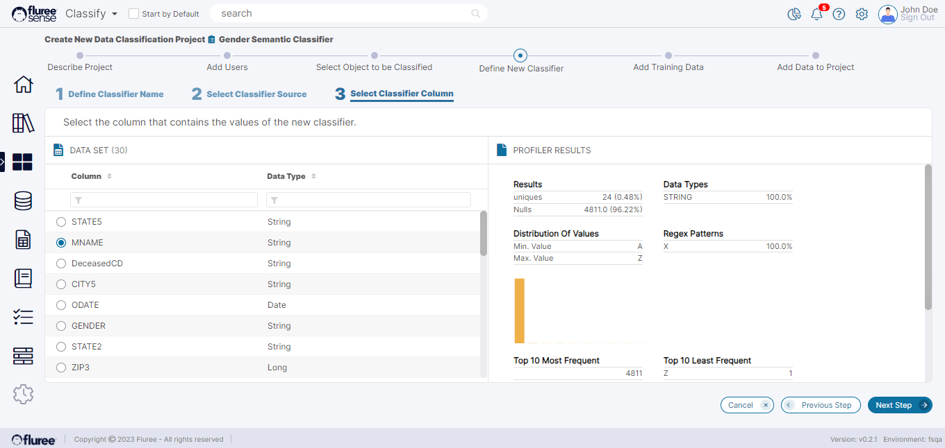The width and height of the screenshot is (945, 448).
Task: Sort by the Column header arrows
Action: click(x=109, y=177)
